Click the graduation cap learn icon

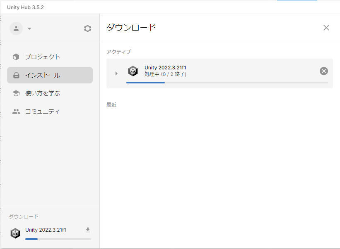point(16,93)
